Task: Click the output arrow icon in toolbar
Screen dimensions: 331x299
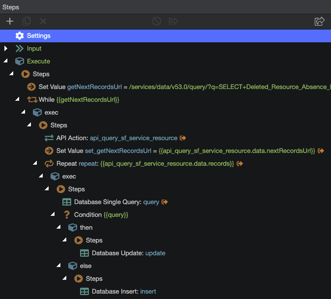Action: click(173, 21)
